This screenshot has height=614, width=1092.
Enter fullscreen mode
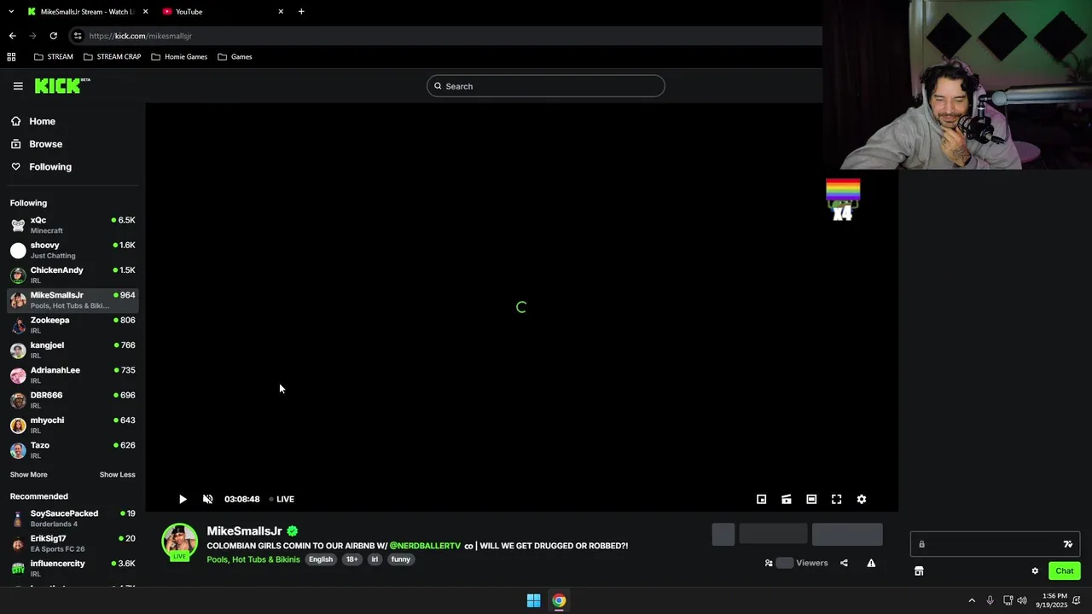pyautogui.click(x=837, y=500)
